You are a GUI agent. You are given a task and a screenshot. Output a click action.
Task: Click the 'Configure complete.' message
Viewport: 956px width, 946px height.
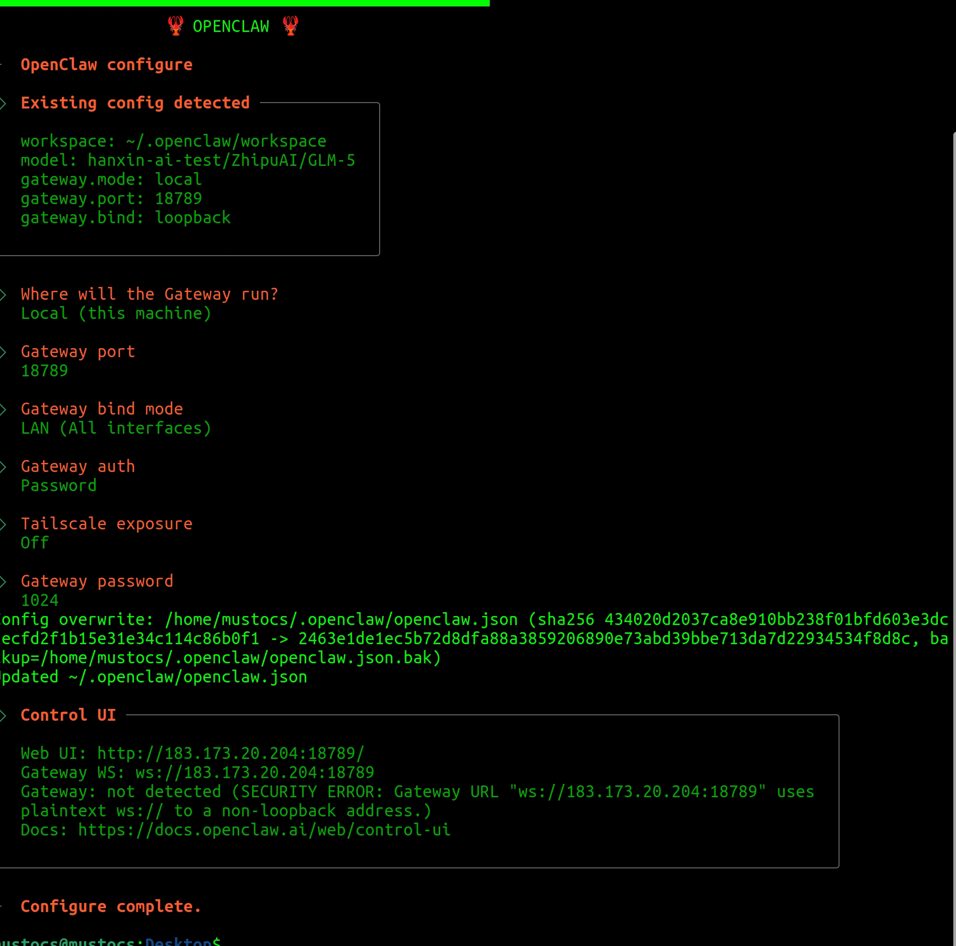(x=111, y=907)
